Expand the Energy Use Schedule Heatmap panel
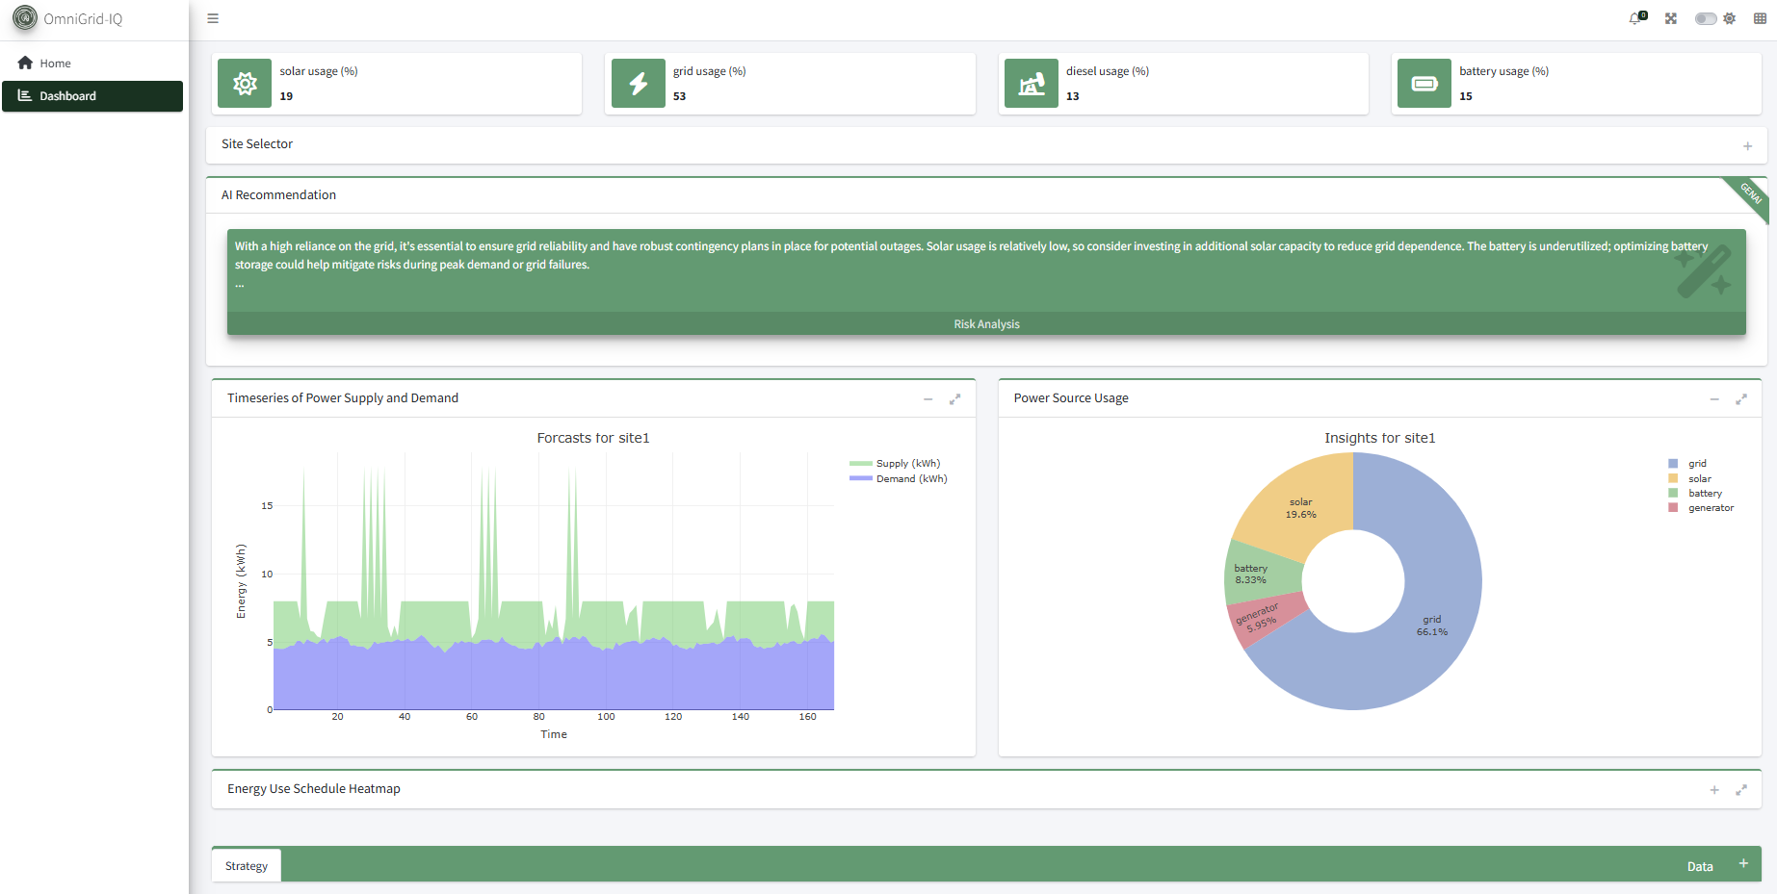The height and width of the screenshot is (894, 1777). tap(1714, 790)
